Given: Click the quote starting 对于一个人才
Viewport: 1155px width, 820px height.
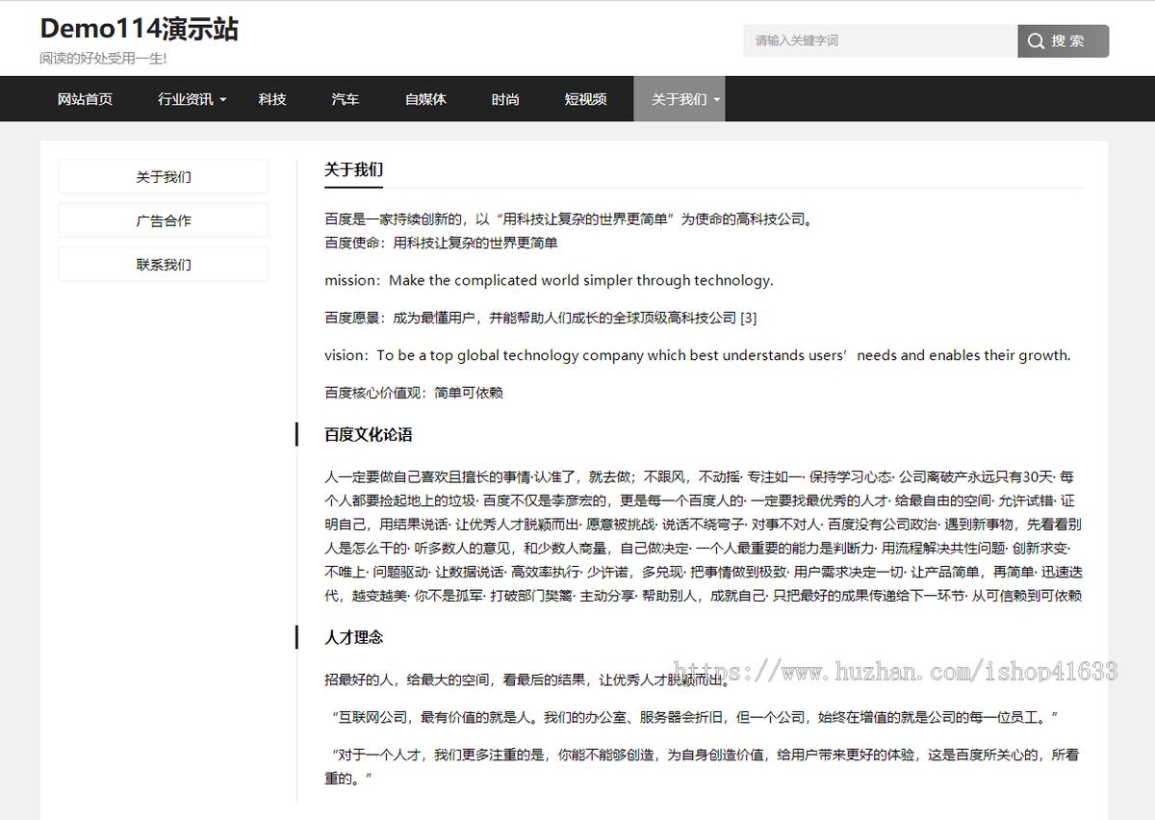Looking at the screenshot, I should pyautogui.click(x=702, y=766).
